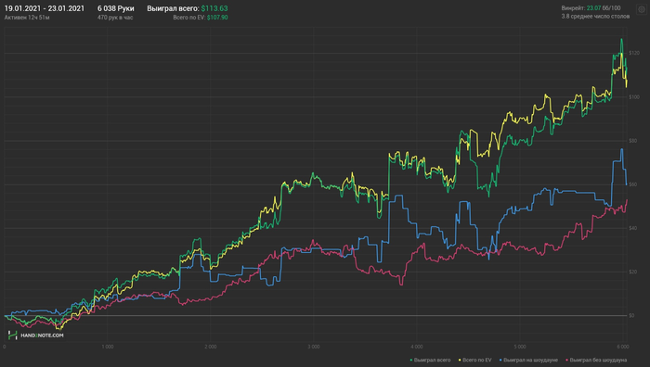Image resolution: width=650 pixels, height=367 pixels.
Task: Click the 3 000 x-axis label
Action: (x=314, y=347)
